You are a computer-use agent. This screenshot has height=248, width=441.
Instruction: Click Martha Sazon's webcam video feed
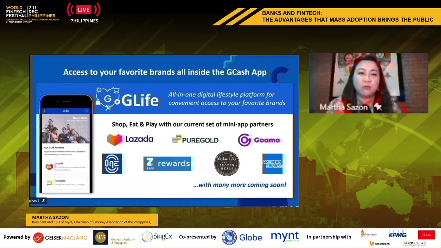pyautogui.click(x=368, y=83)
